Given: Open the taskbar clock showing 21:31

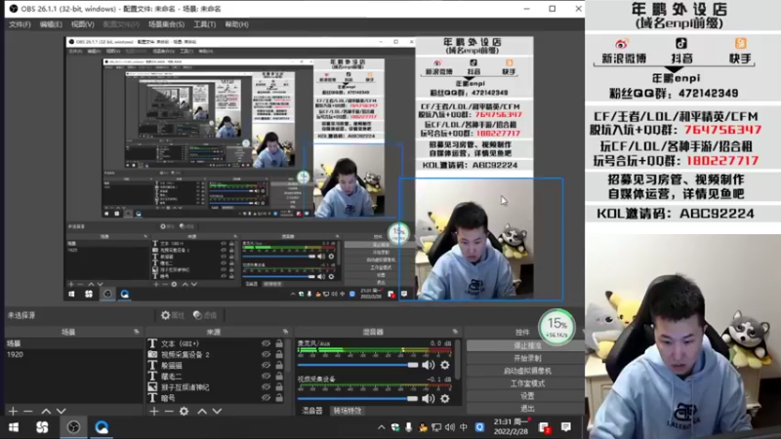Looking at the screenshot, I should coord(511,426).
